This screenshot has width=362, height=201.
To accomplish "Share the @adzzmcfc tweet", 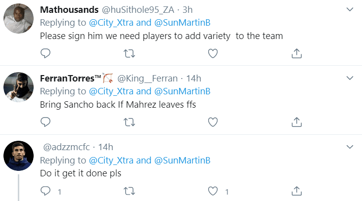I will point(297,191).
